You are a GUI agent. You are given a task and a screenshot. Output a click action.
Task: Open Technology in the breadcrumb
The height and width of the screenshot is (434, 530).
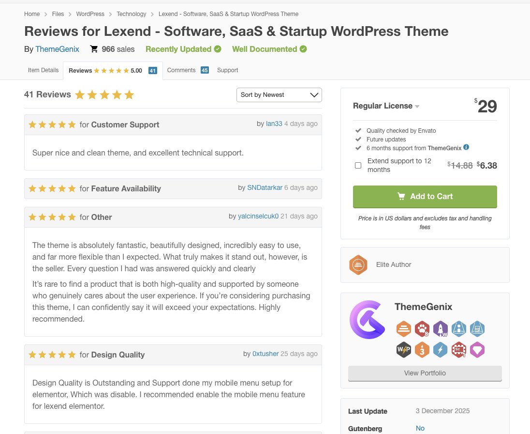coord(132,14)
